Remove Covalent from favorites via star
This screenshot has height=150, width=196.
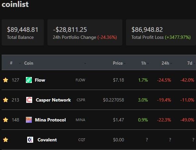[x=6, y=140]
